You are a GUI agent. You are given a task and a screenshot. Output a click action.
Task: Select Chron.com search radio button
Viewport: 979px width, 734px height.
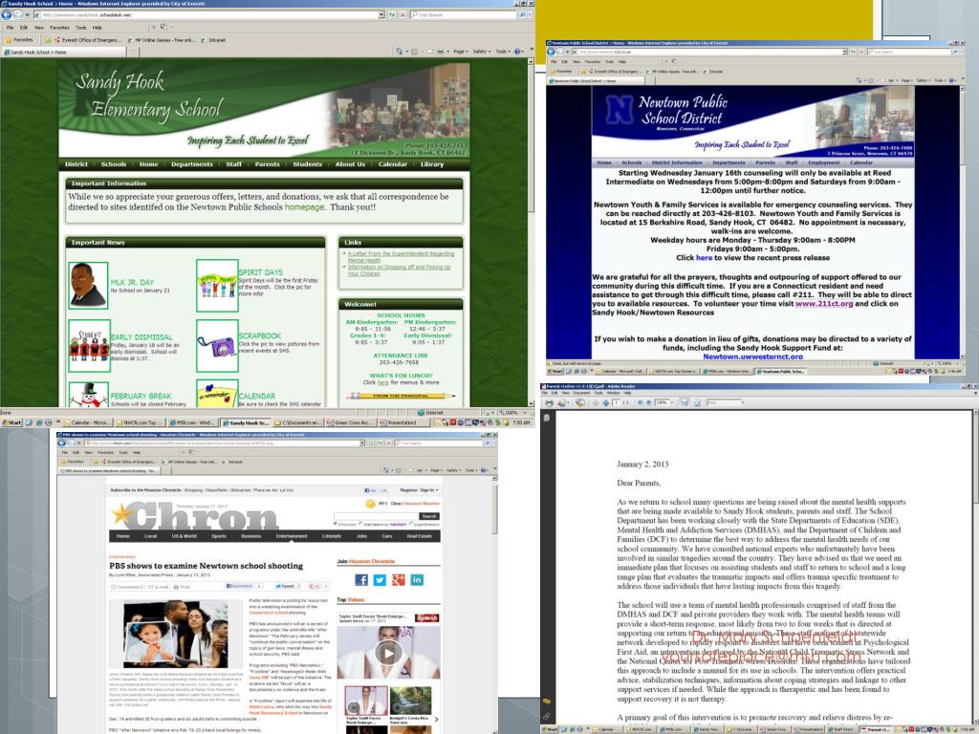pos(336,525)
